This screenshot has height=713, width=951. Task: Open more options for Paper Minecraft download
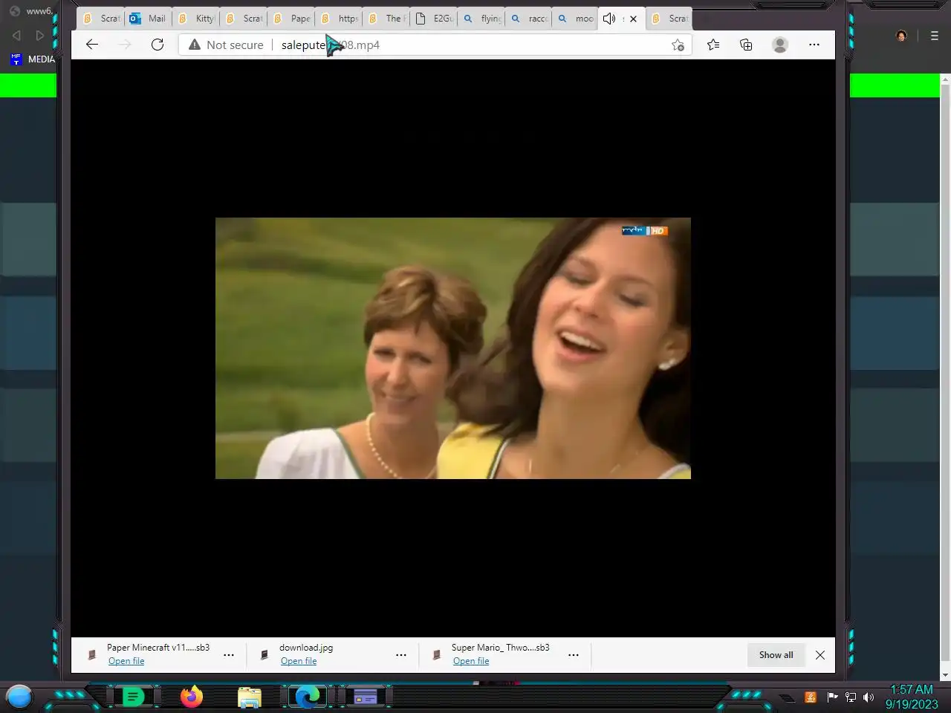pos(229,654)
